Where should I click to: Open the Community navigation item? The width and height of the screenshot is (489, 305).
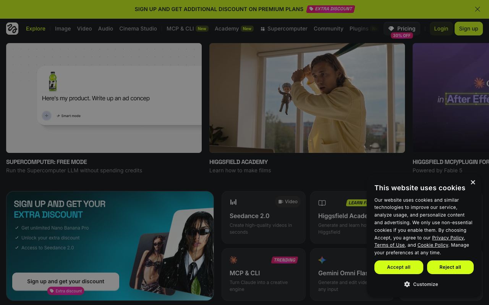tap(329, 29)
